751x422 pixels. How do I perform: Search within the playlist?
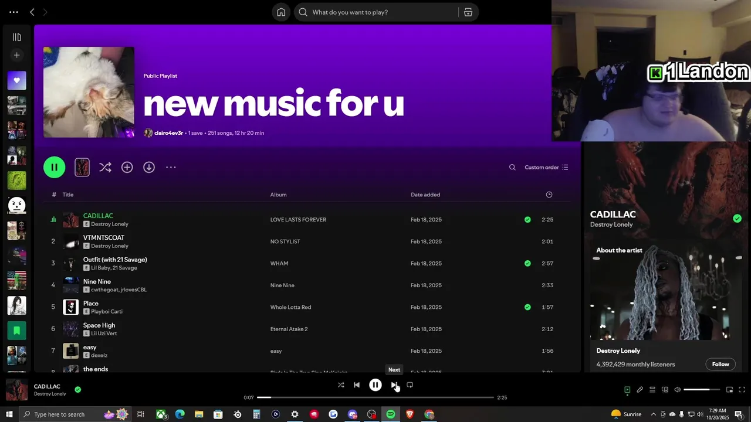(x=512, y=167)
